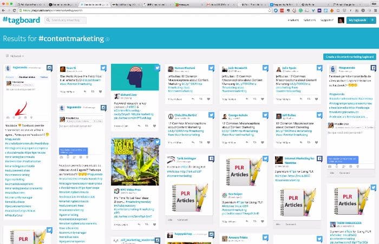Image resolution: width=379 pixels, height=244 pixels.
Task: Click the Search any #hashtag field
Action: point(67,20)
